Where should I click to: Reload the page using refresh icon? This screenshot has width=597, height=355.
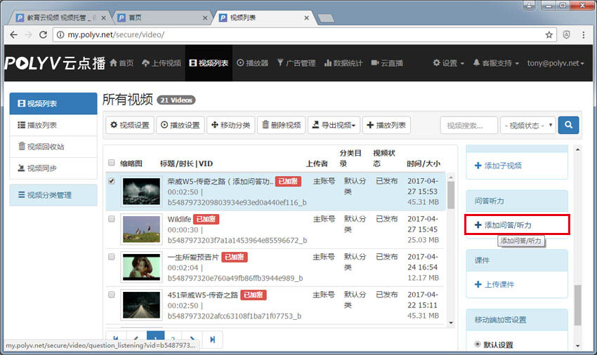pyautogui.click(x=44, y=34)
